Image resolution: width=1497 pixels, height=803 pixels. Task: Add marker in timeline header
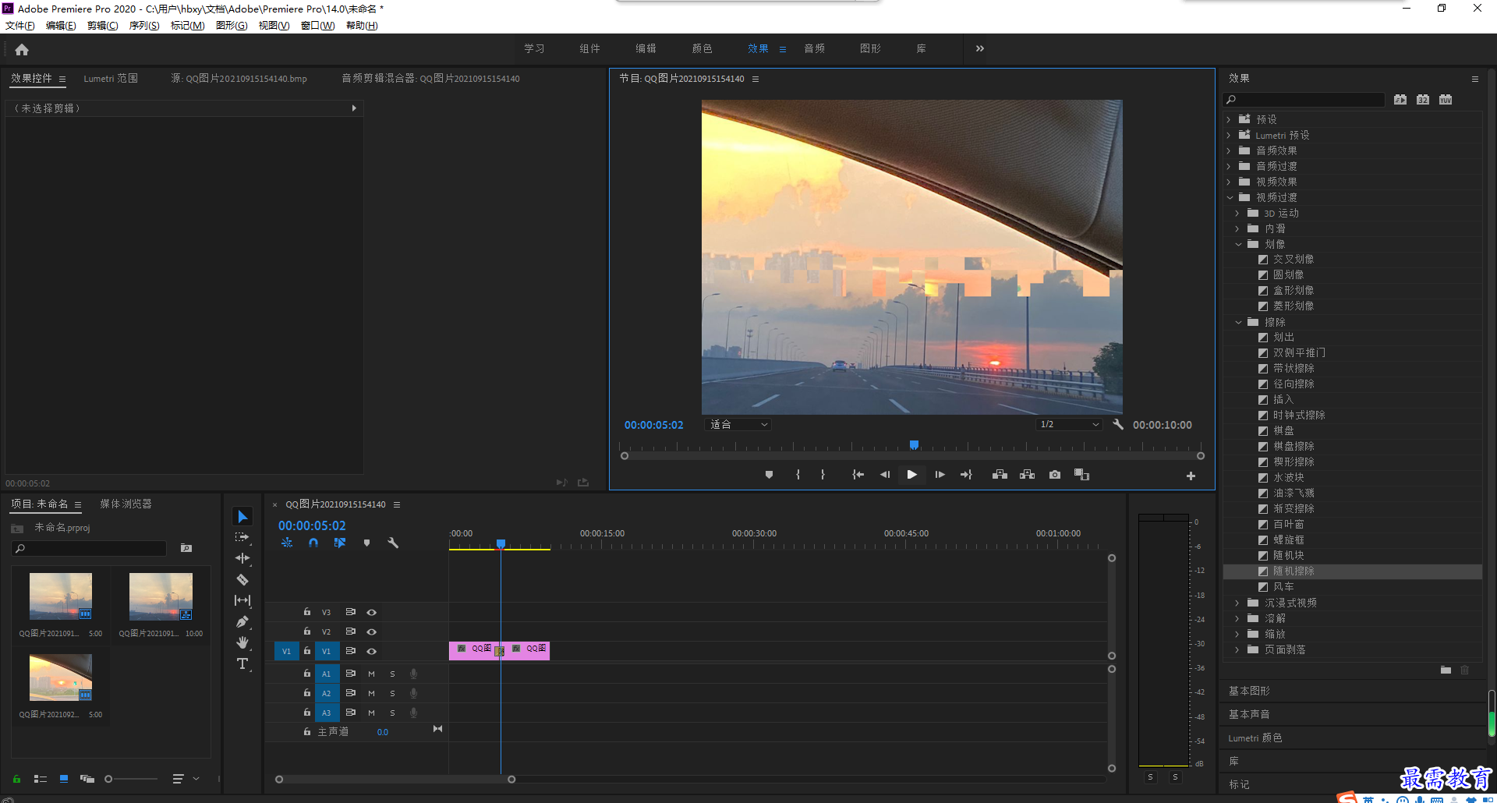pyautogui.click(x=366, y=543)
